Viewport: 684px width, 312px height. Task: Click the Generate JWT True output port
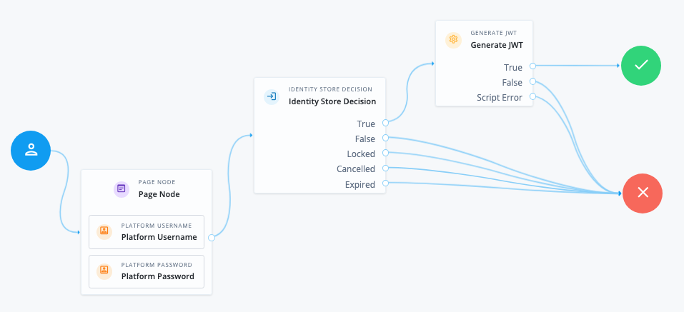[x=532, y=67]
